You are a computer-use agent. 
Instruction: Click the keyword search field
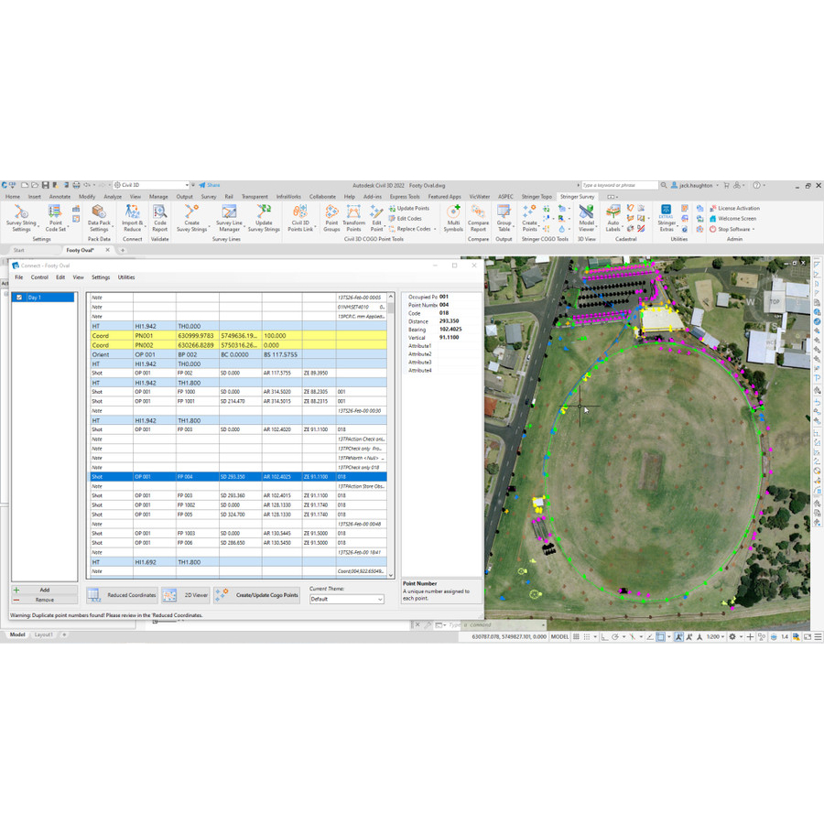pos(620,186)
